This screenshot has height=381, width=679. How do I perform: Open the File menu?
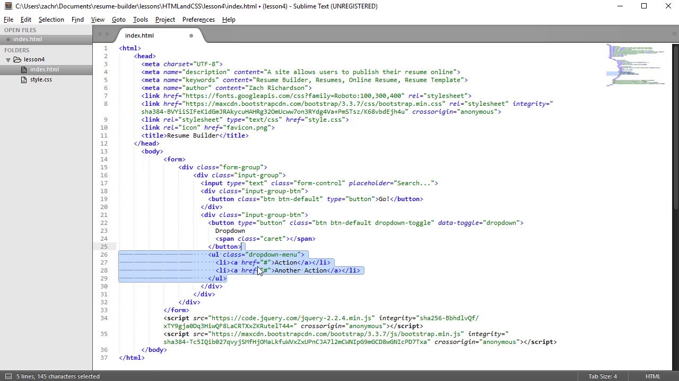(x=8, y=20)
